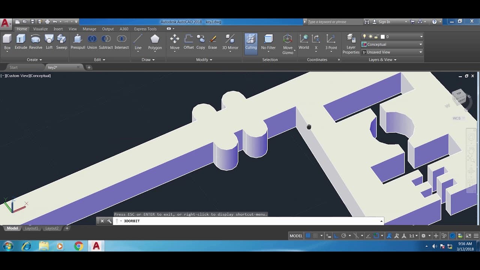Viewport: 480px width, 270px height.
Task: Switch to the Express Tools ribbon tab
Action: (x=145, y=29)
